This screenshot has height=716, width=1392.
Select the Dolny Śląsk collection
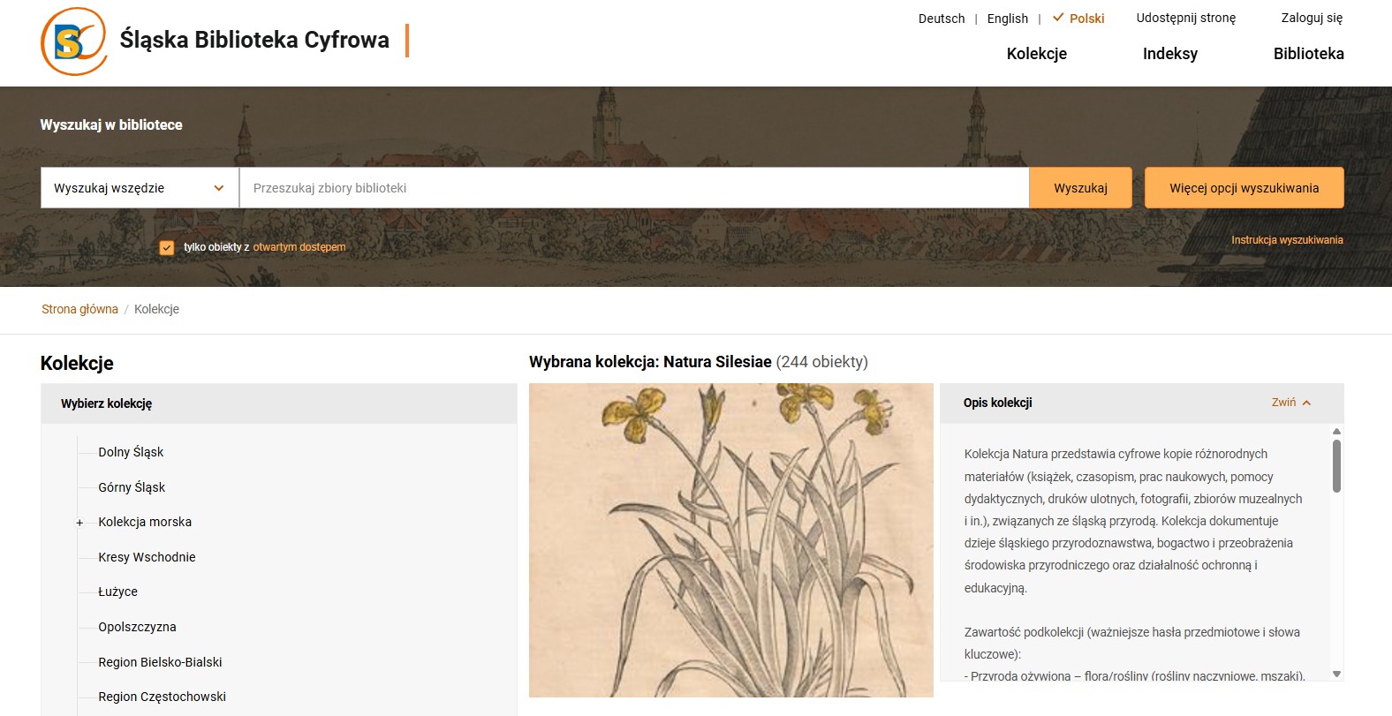[131, 452]
